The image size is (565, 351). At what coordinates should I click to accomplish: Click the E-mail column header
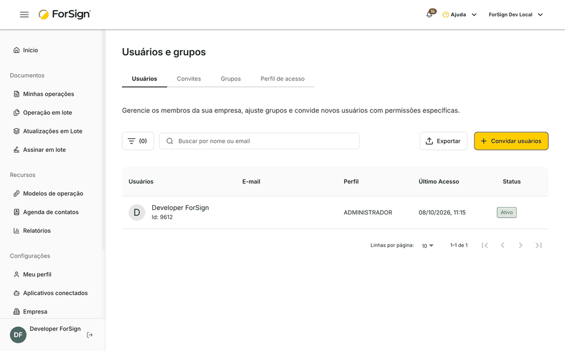coord(251,182)
